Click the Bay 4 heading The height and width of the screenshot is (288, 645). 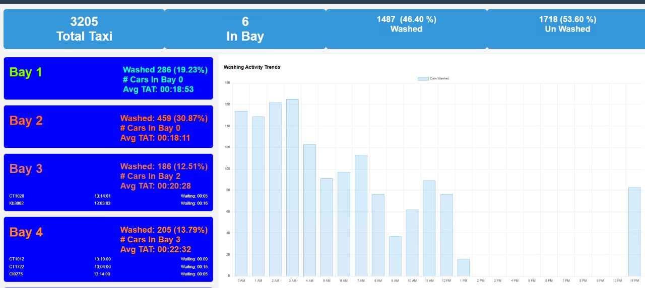pyautogui.click(x=26, y=232)
